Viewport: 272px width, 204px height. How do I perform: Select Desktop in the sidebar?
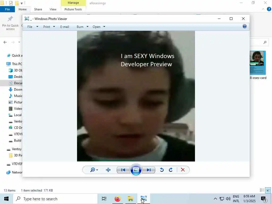pos(15,77)
